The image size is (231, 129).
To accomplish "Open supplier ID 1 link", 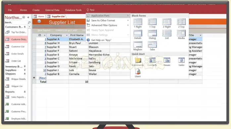I will 45,39.
